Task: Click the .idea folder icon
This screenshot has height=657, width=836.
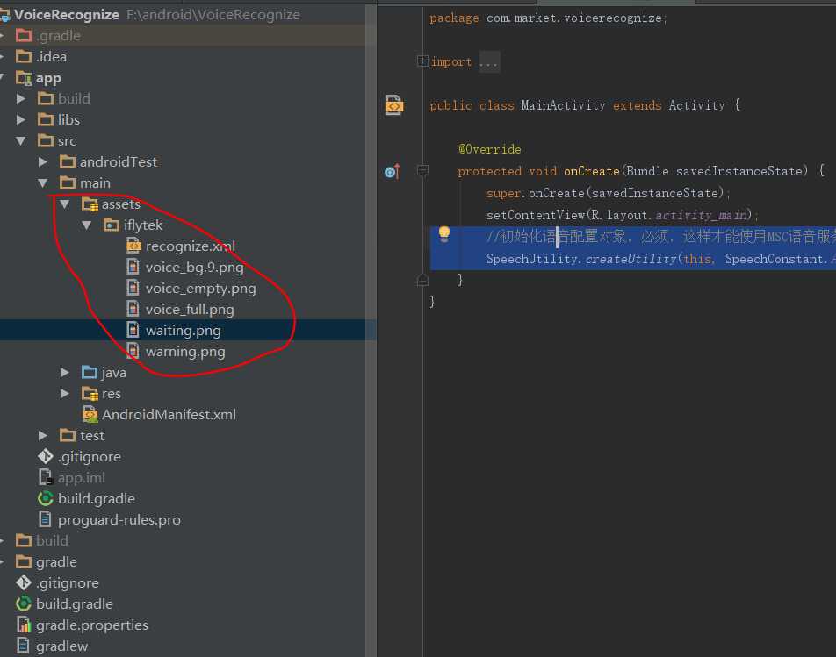Action: click(24, 56)
